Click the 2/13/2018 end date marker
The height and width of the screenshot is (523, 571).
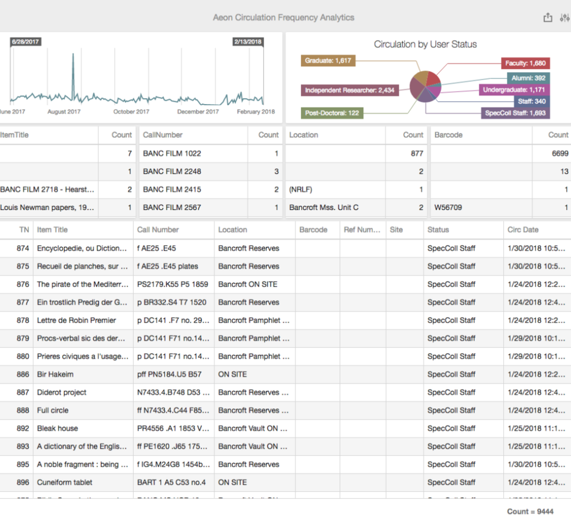click(x=247, y=42)
